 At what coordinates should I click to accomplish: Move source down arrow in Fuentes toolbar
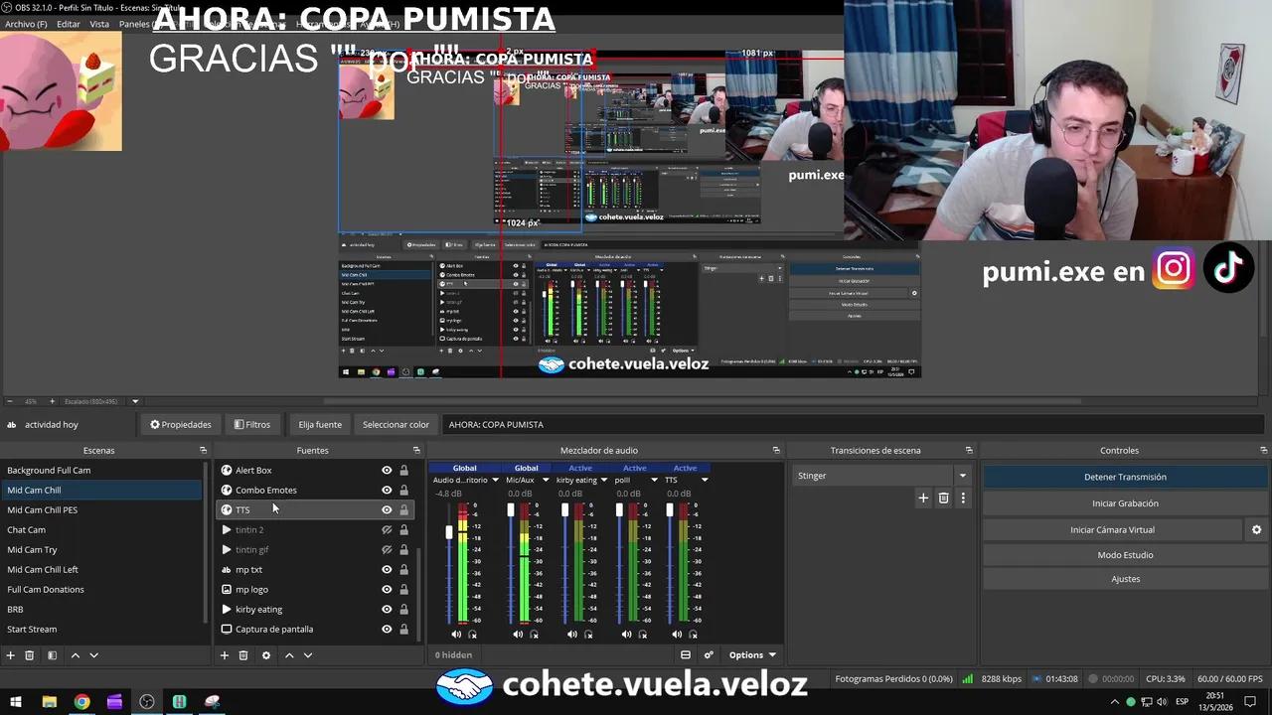point(308,655)
